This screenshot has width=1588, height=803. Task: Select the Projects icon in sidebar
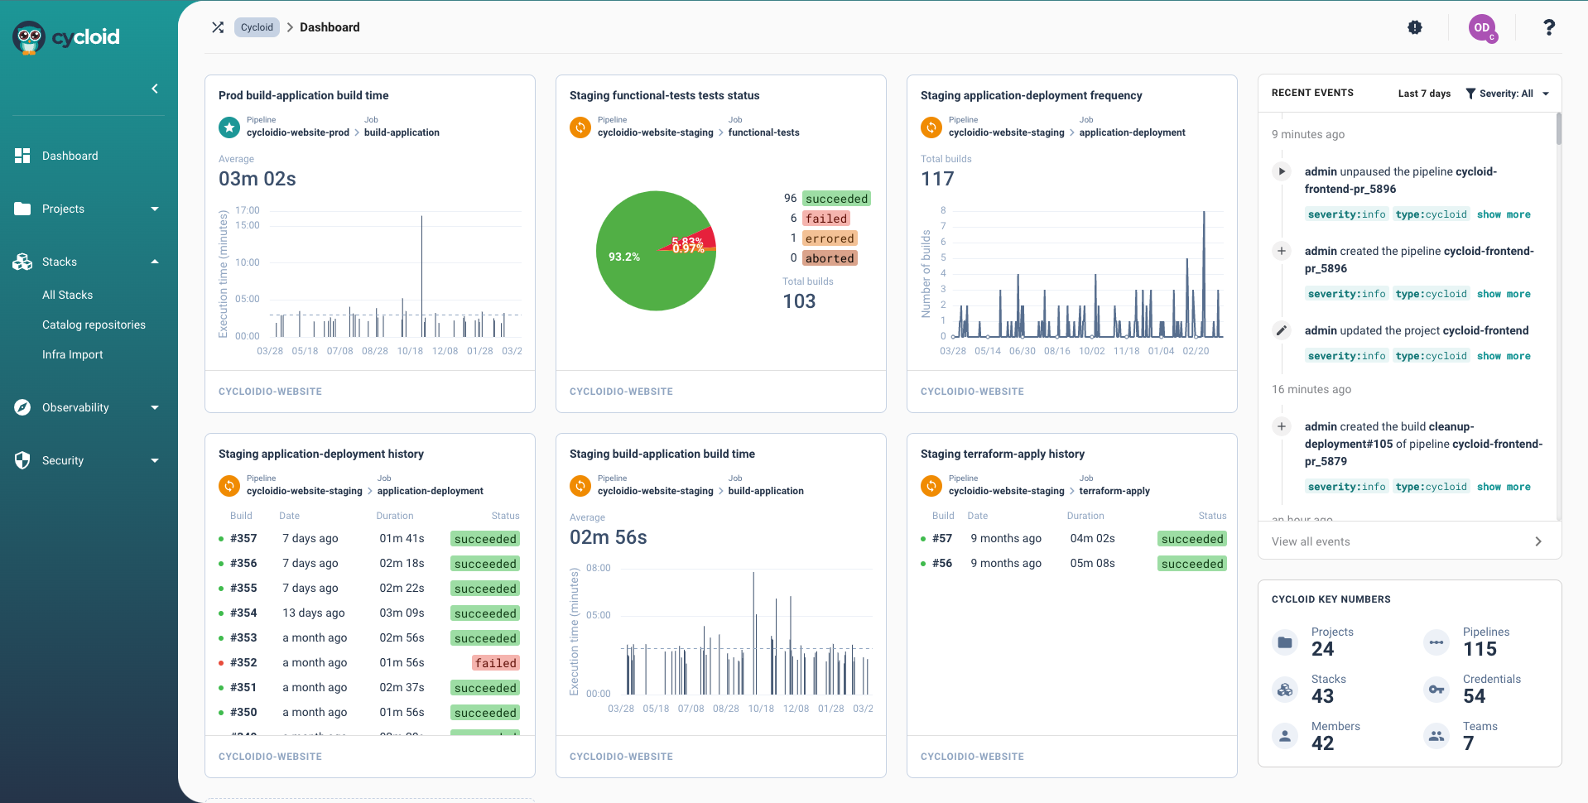tap(22, 209)
